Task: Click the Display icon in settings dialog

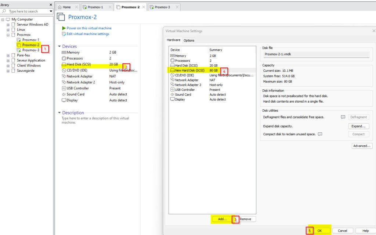Action: [x=173, y=99]
